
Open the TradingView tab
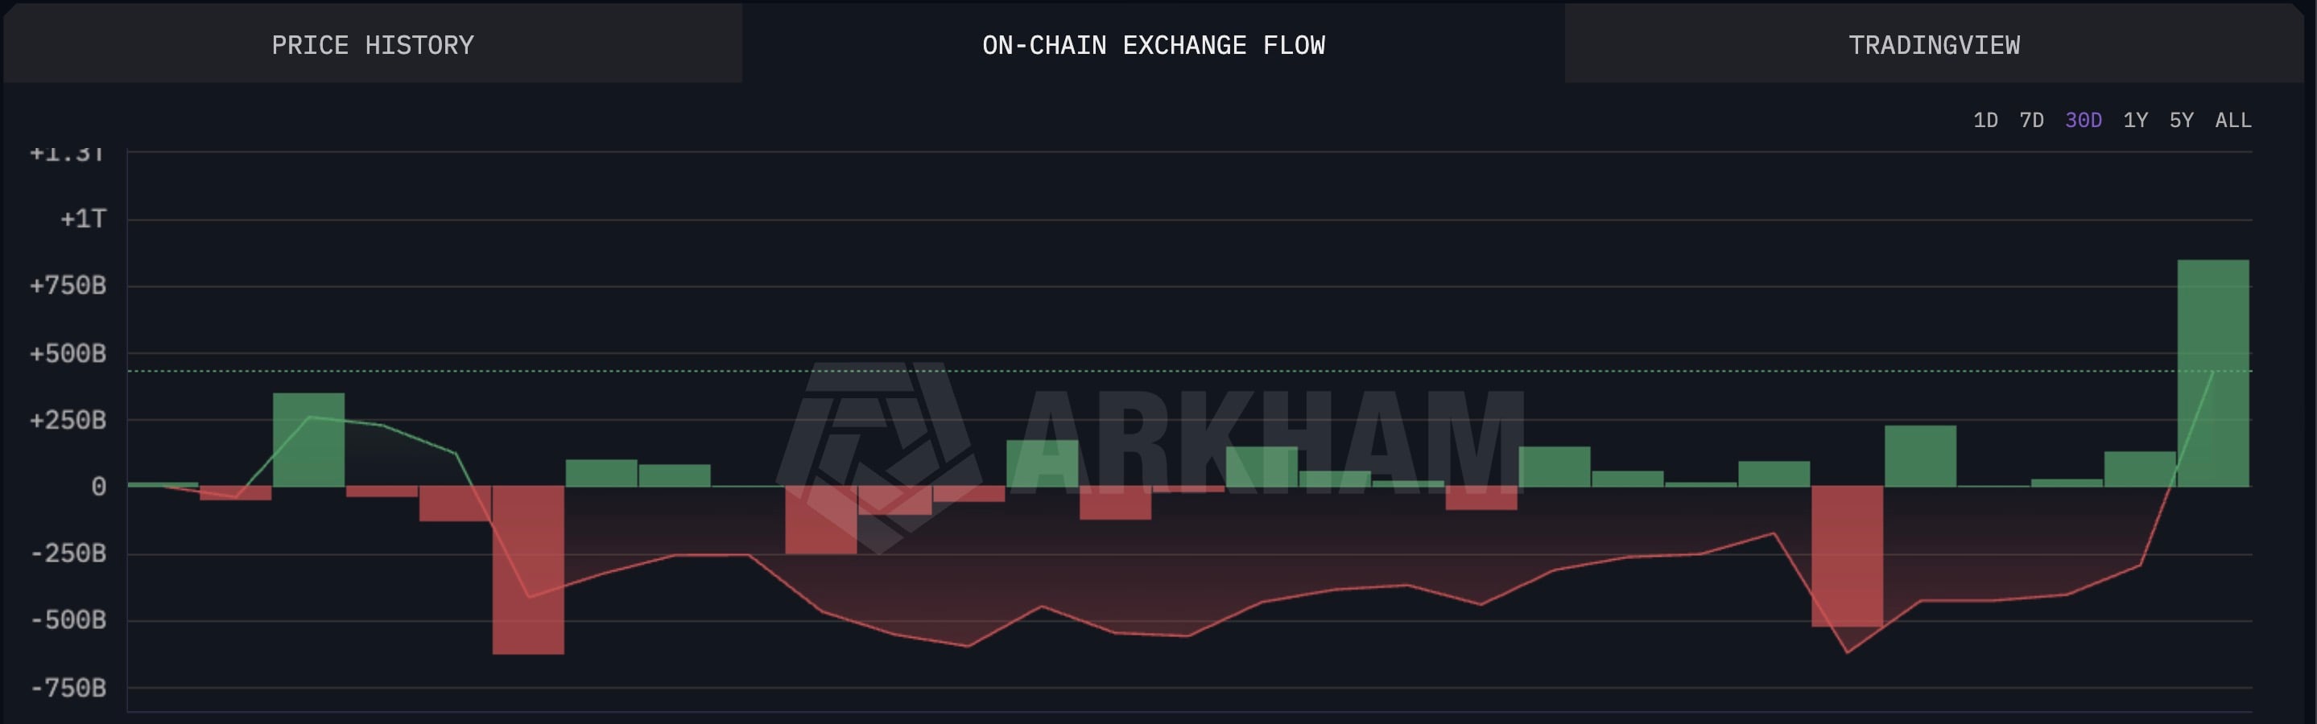1934,45
